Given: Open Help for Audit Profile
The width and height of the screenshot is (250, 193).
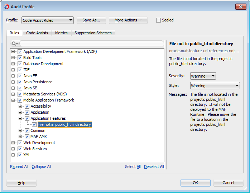Looking at the screenshot, I should (21, 183).
